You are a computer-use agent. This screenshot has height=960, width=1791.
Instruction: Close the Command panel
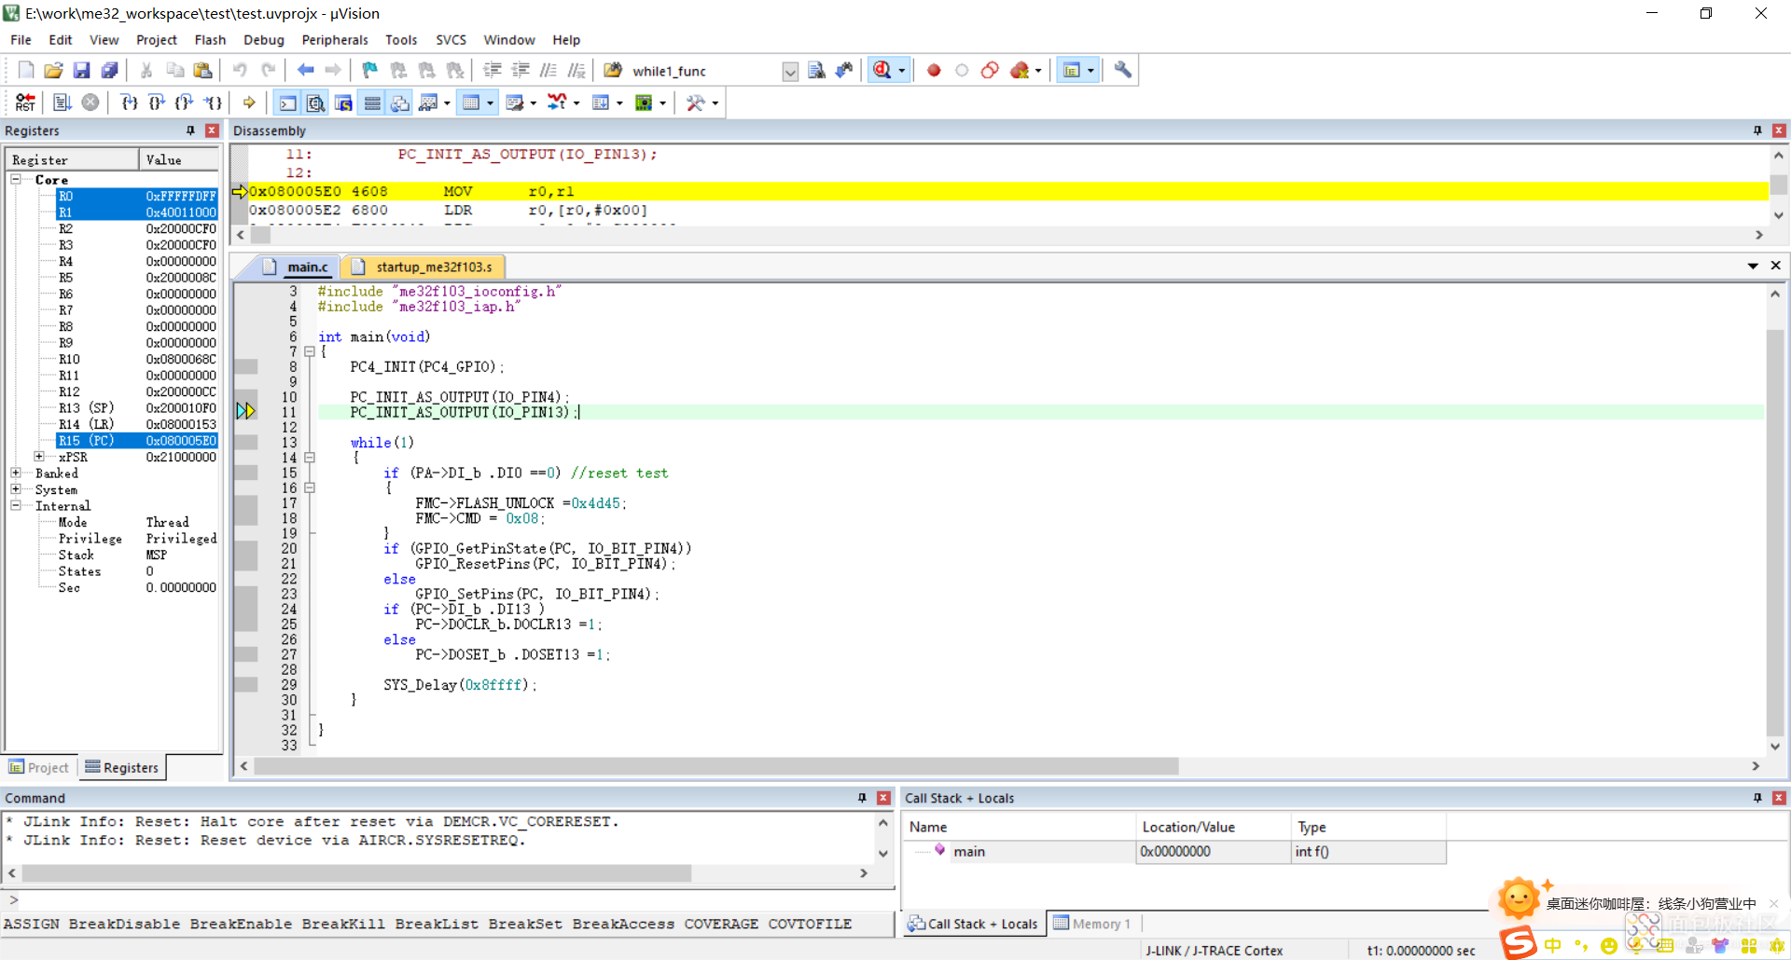coord(883,798)
